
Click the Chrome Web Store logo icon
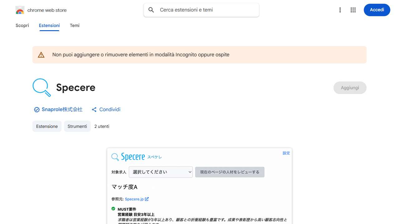coord(20,10)
